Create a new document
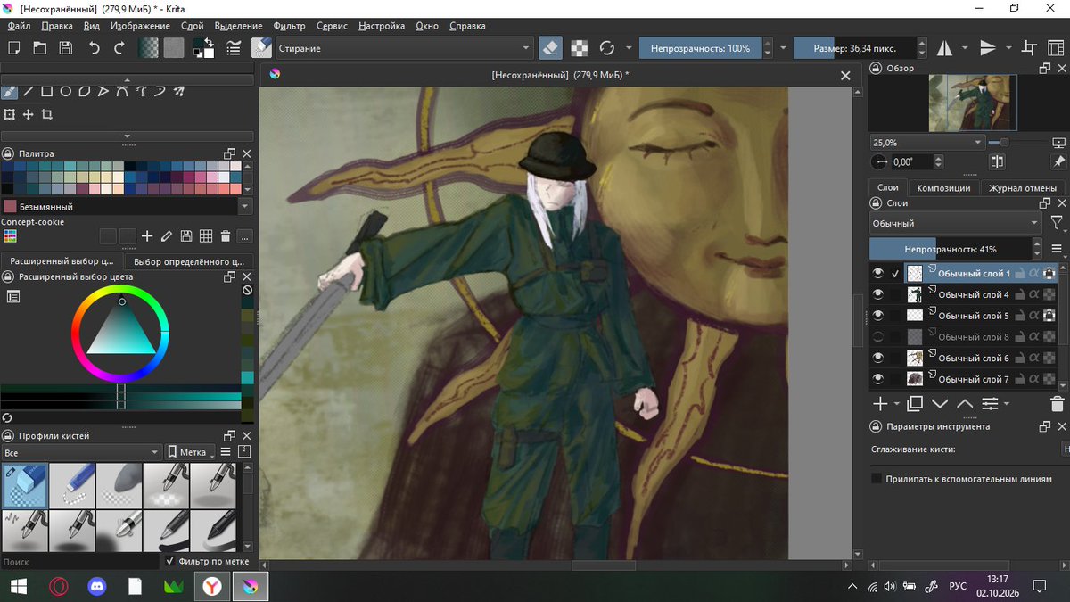Viewport: 1070px width, 602px height. [x=14, y=48]
